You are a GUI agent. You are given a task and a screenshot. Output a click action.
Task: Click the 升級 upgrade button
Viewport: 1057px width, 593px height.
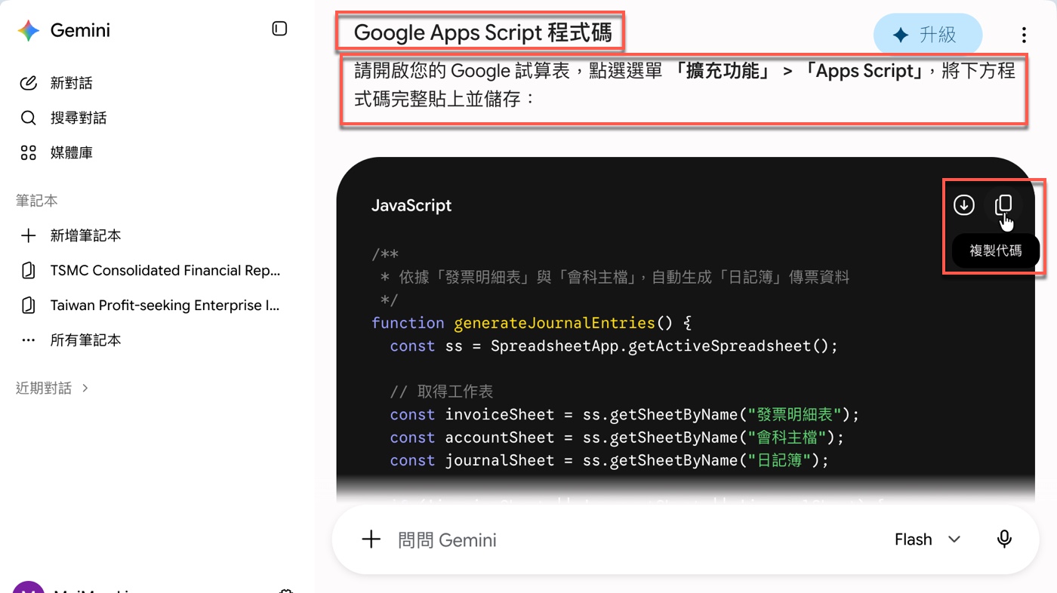928,35
